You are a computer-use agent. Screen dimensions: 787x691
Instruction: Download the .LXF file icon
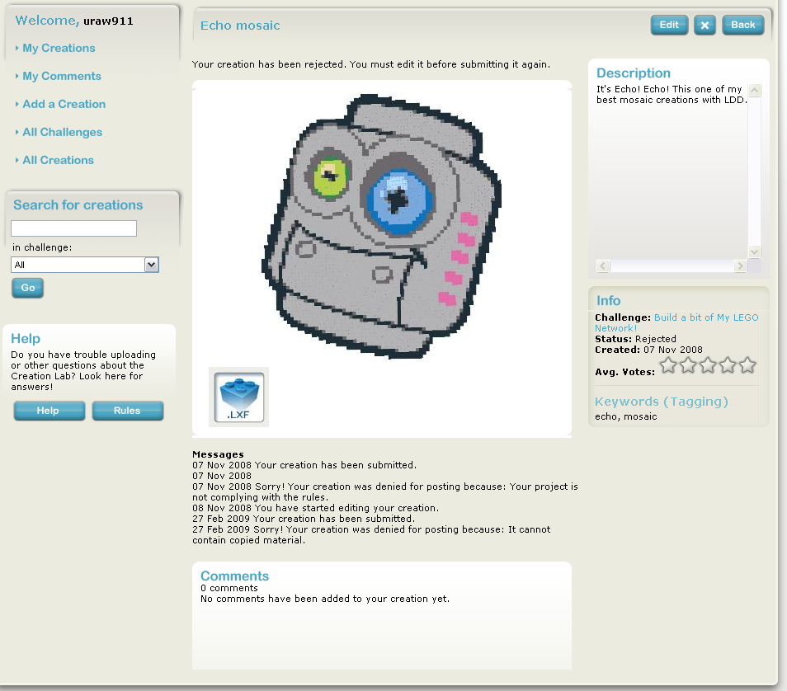(239, 397)
